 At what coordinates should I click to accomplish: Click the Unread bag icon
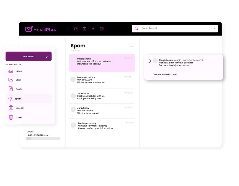tap(11, 108)
